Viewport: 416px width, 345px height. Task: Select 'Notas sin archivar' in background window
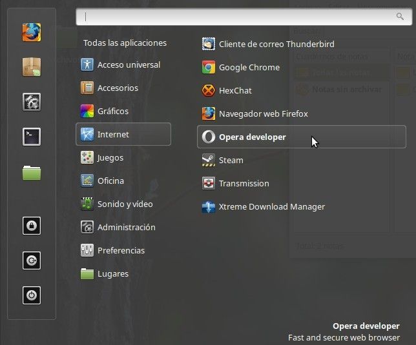(346, 90)
